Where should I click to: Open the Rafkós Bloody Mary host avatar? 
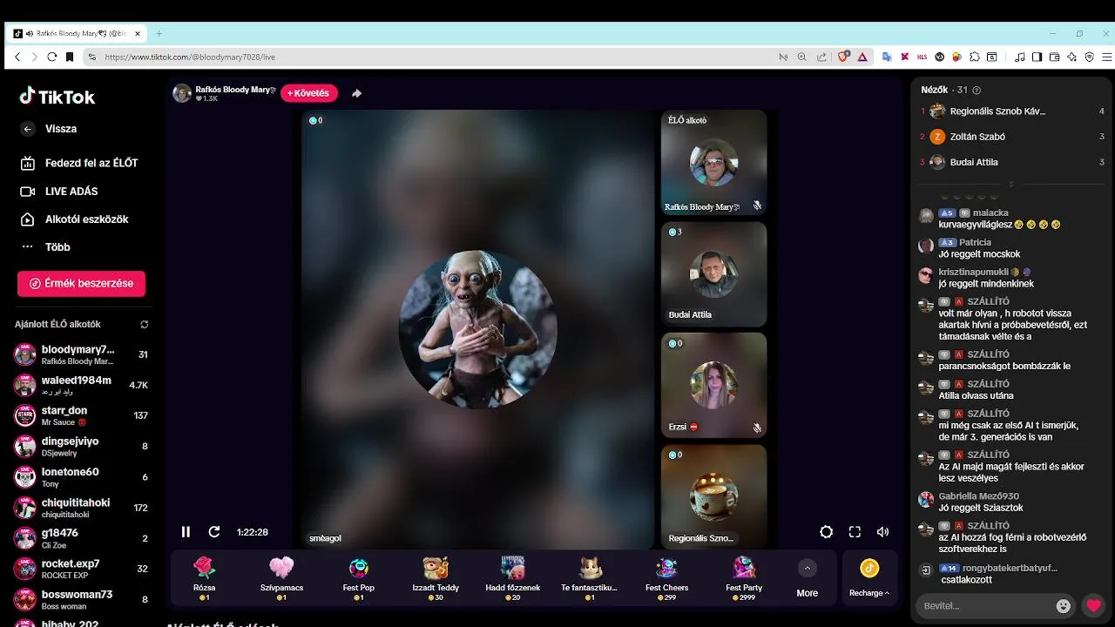pyautogui.click(x=182, y=93)
